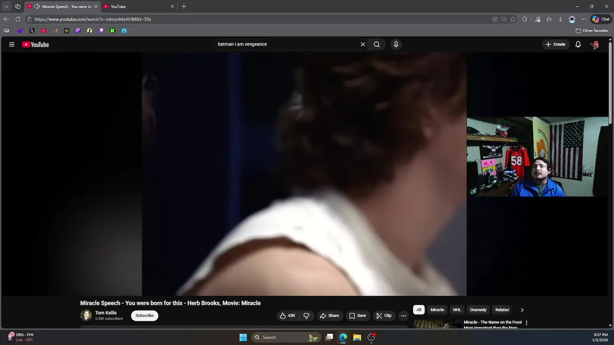614x345 pixels.
Task: Open browser media control icon
Action: click(537, 19)
